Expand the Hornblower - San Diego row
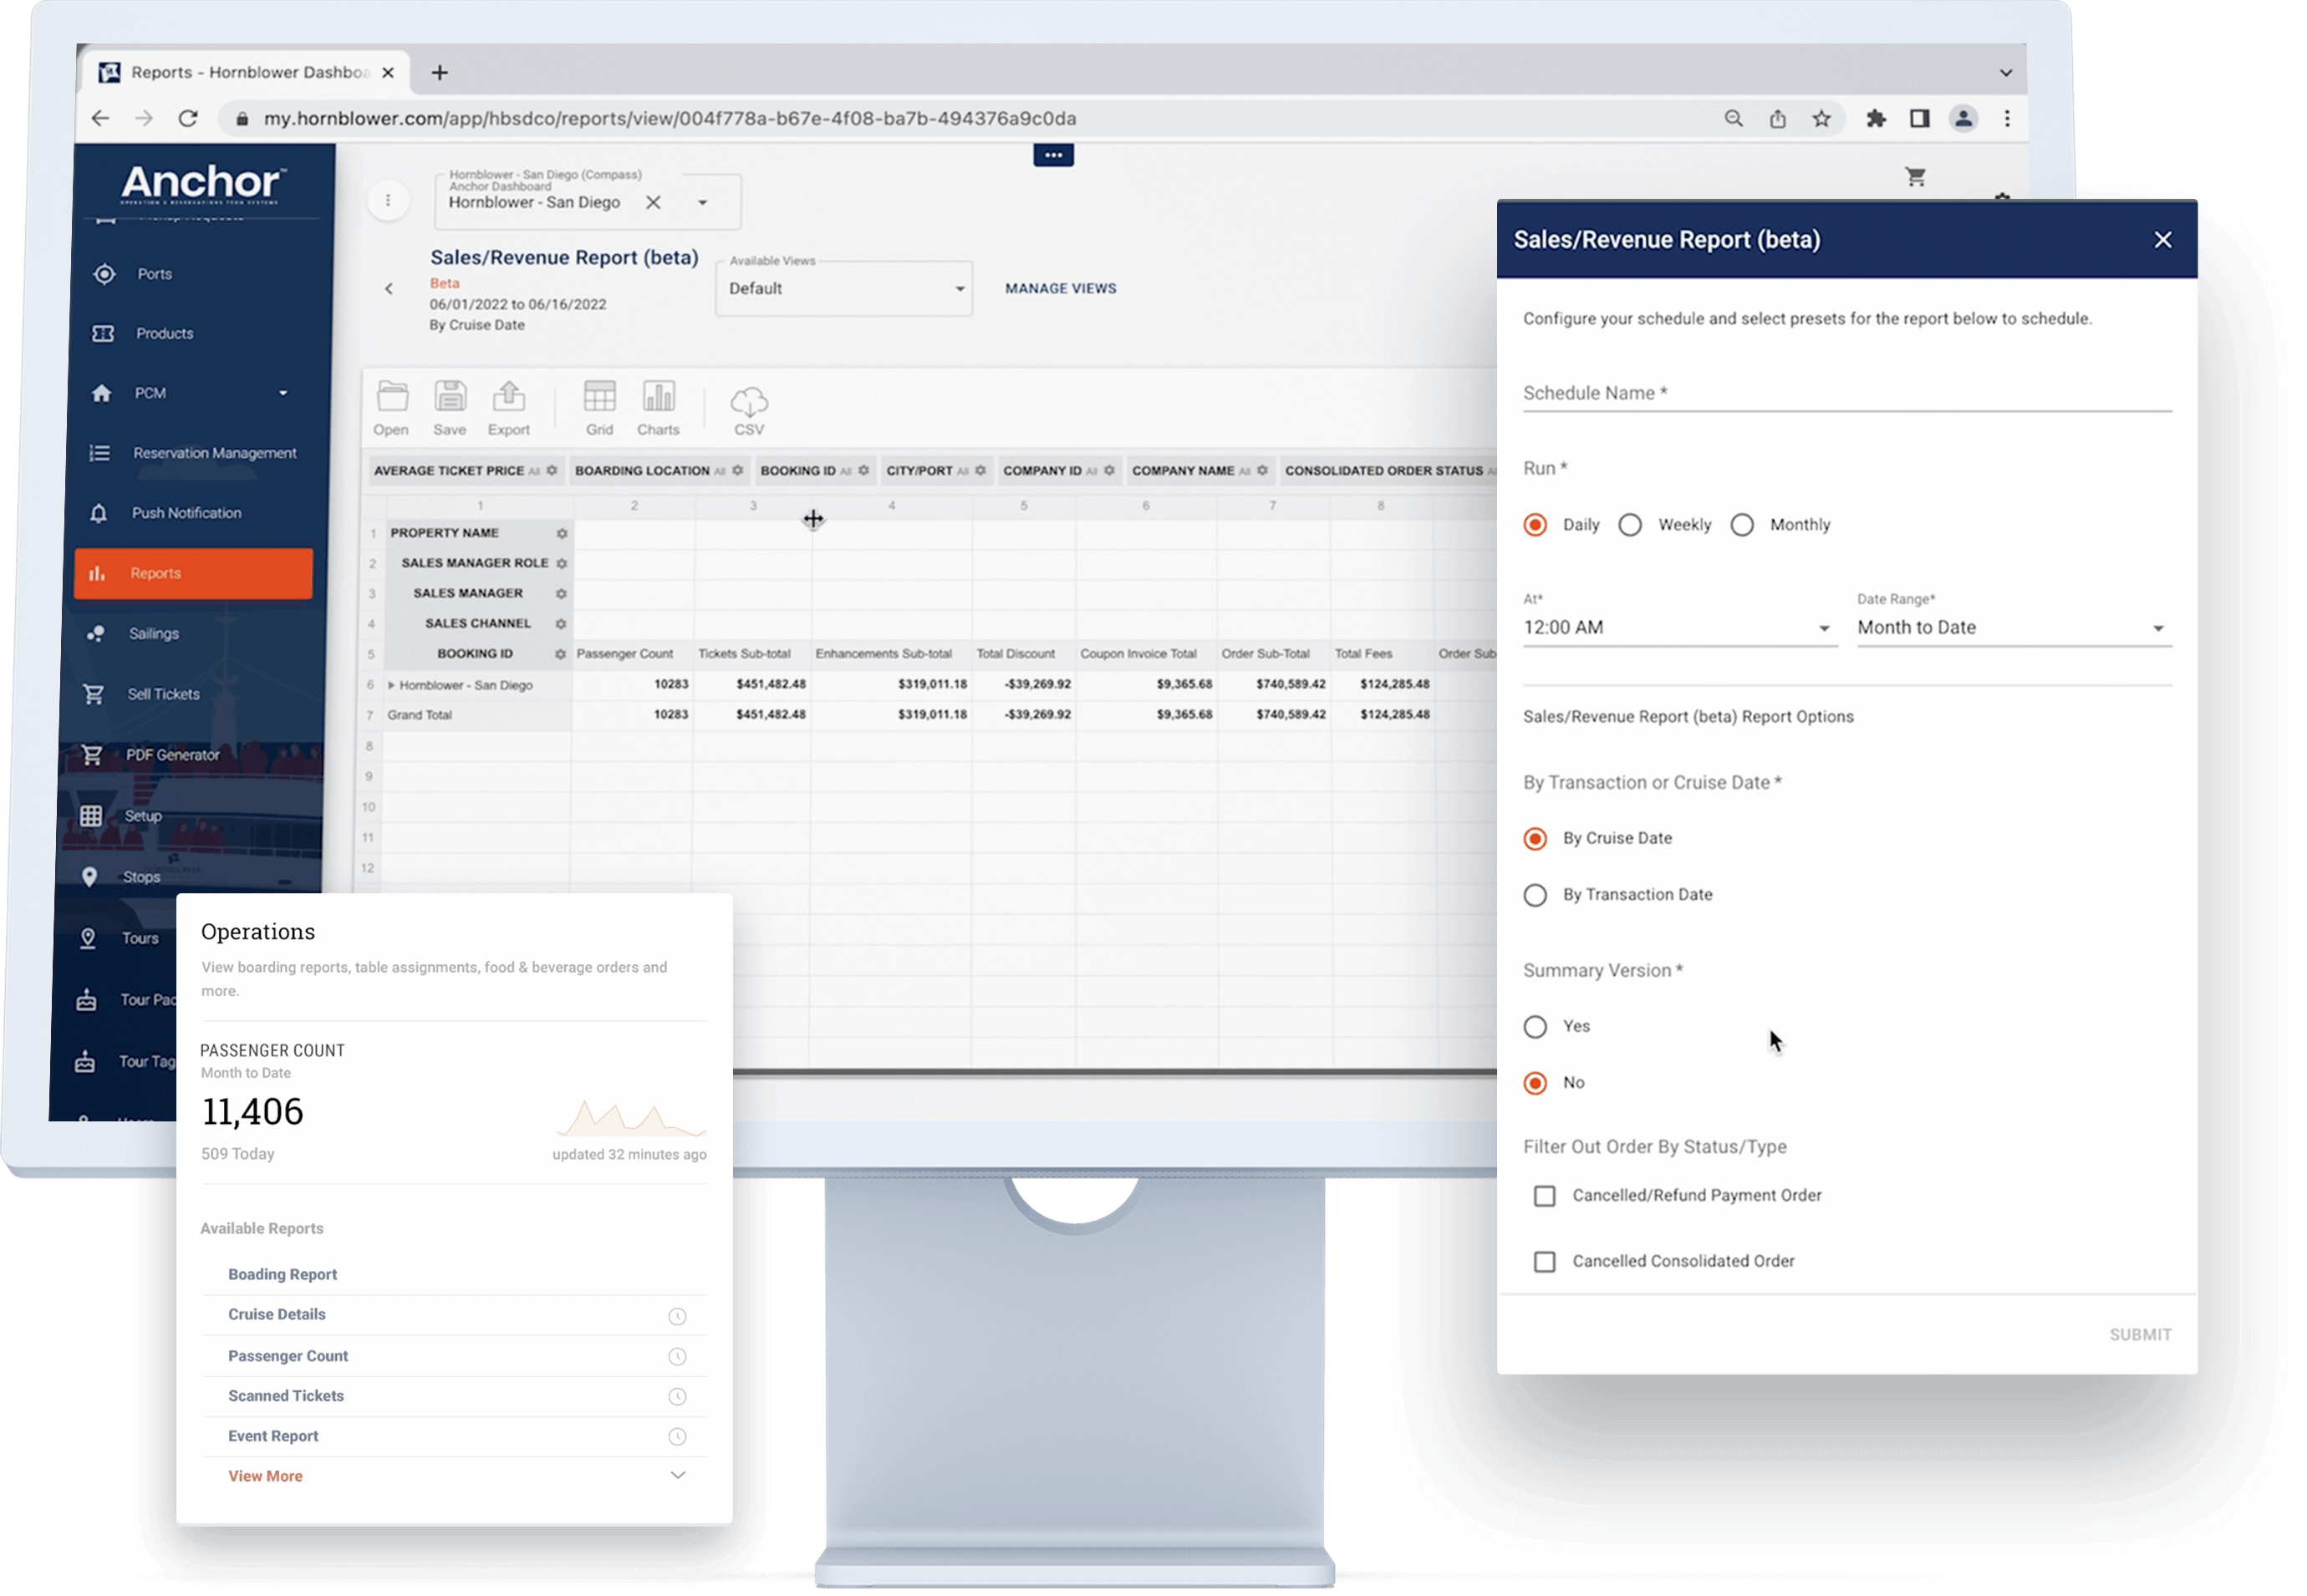Image resolution: width=2307 pixels, height=1596 pixels. point(391,685)
